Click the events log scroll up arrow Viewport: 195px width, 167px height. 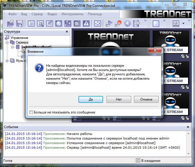(x=188, y=134)
